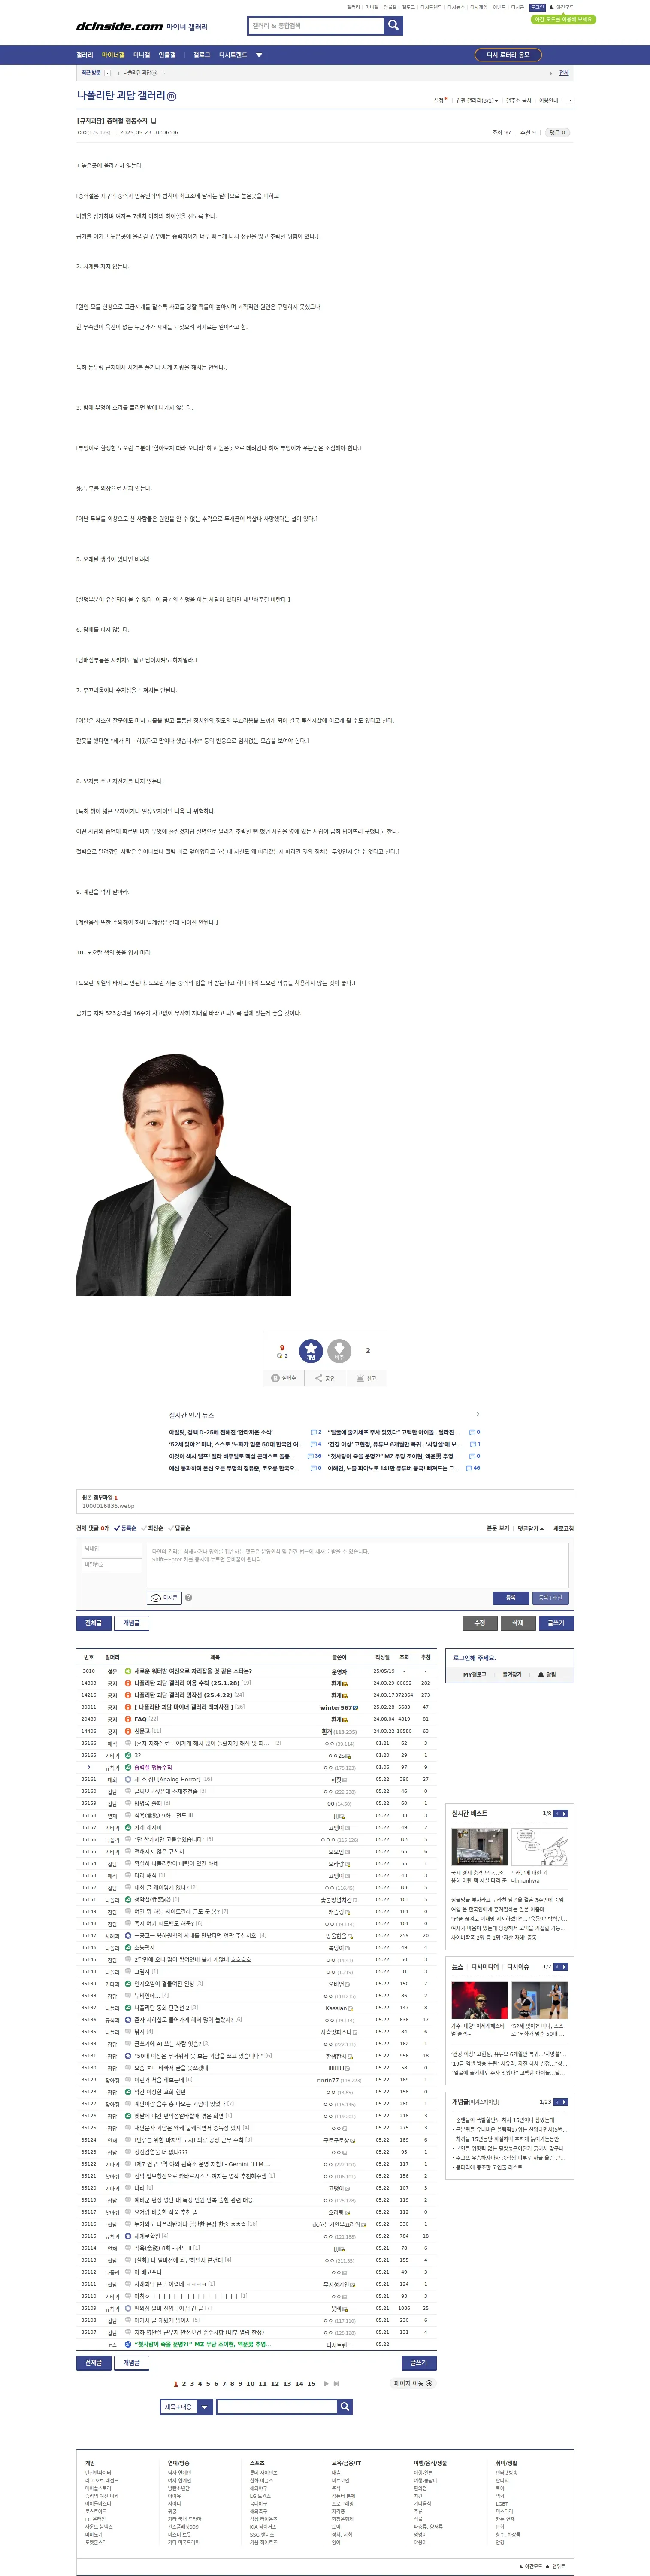This screenshot has width=650, height=2576.
Task: Click the mobile icon beside post title
Action: tap(153, 121)
